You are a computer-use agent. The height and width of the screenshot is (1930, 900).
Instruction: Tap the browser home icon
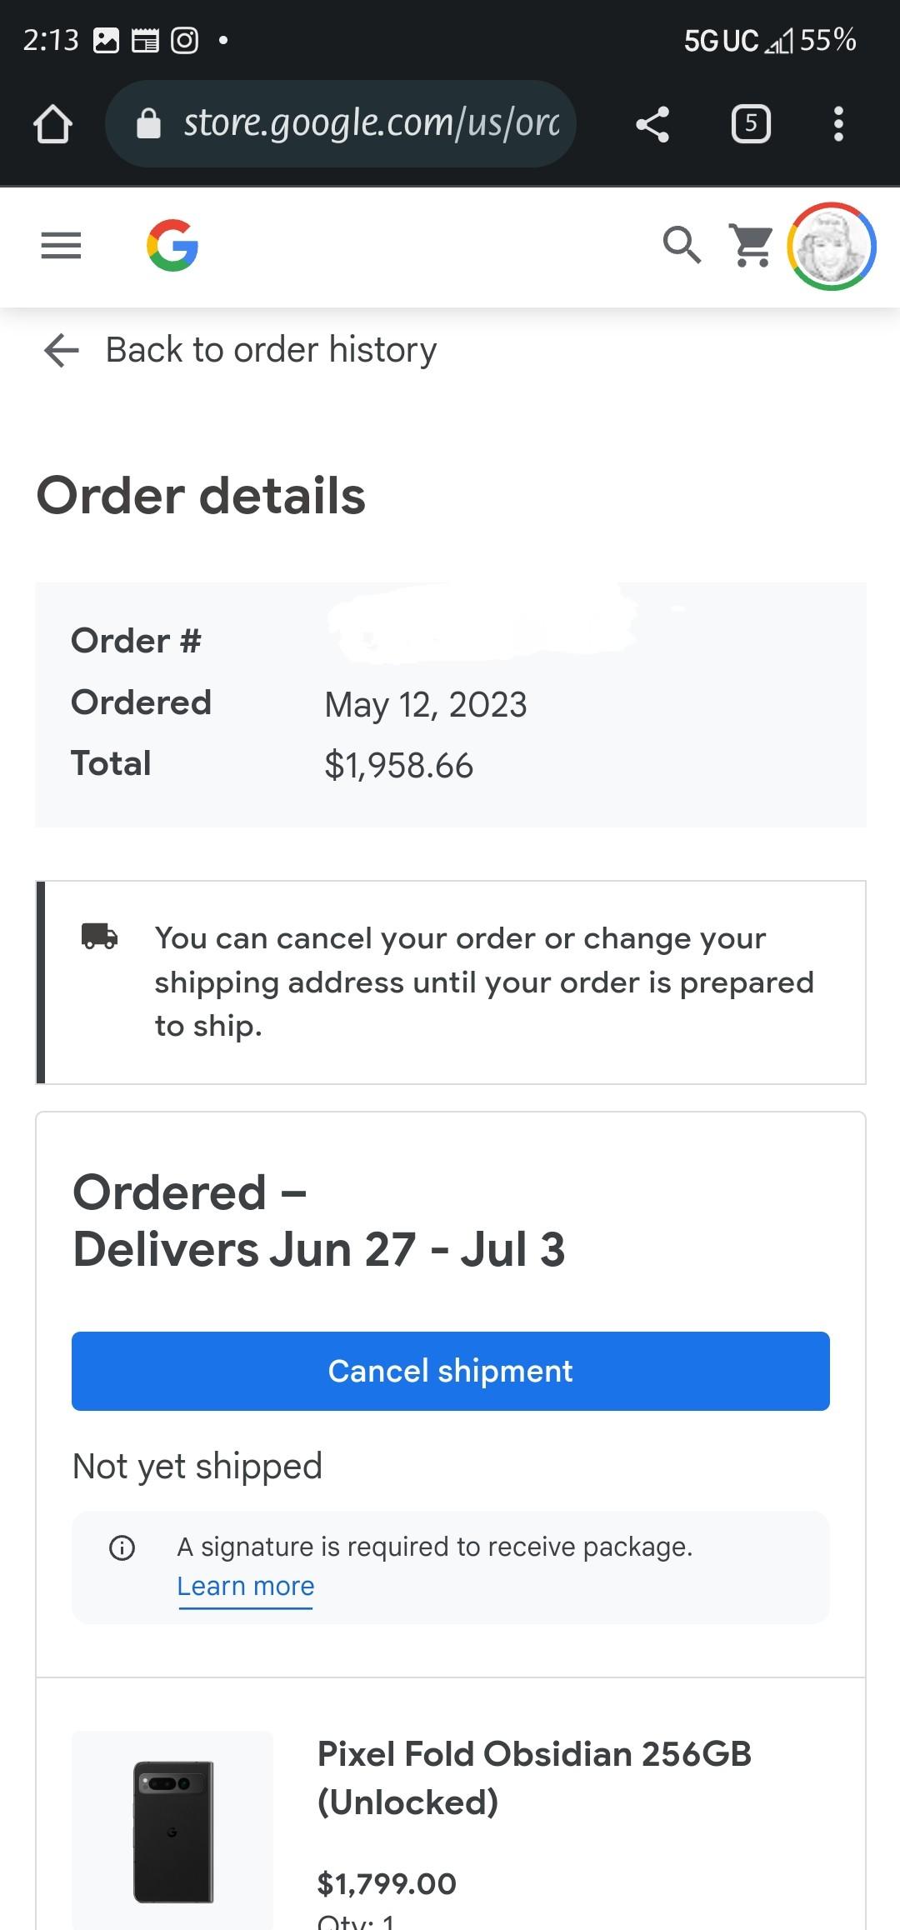pos(53,124)
